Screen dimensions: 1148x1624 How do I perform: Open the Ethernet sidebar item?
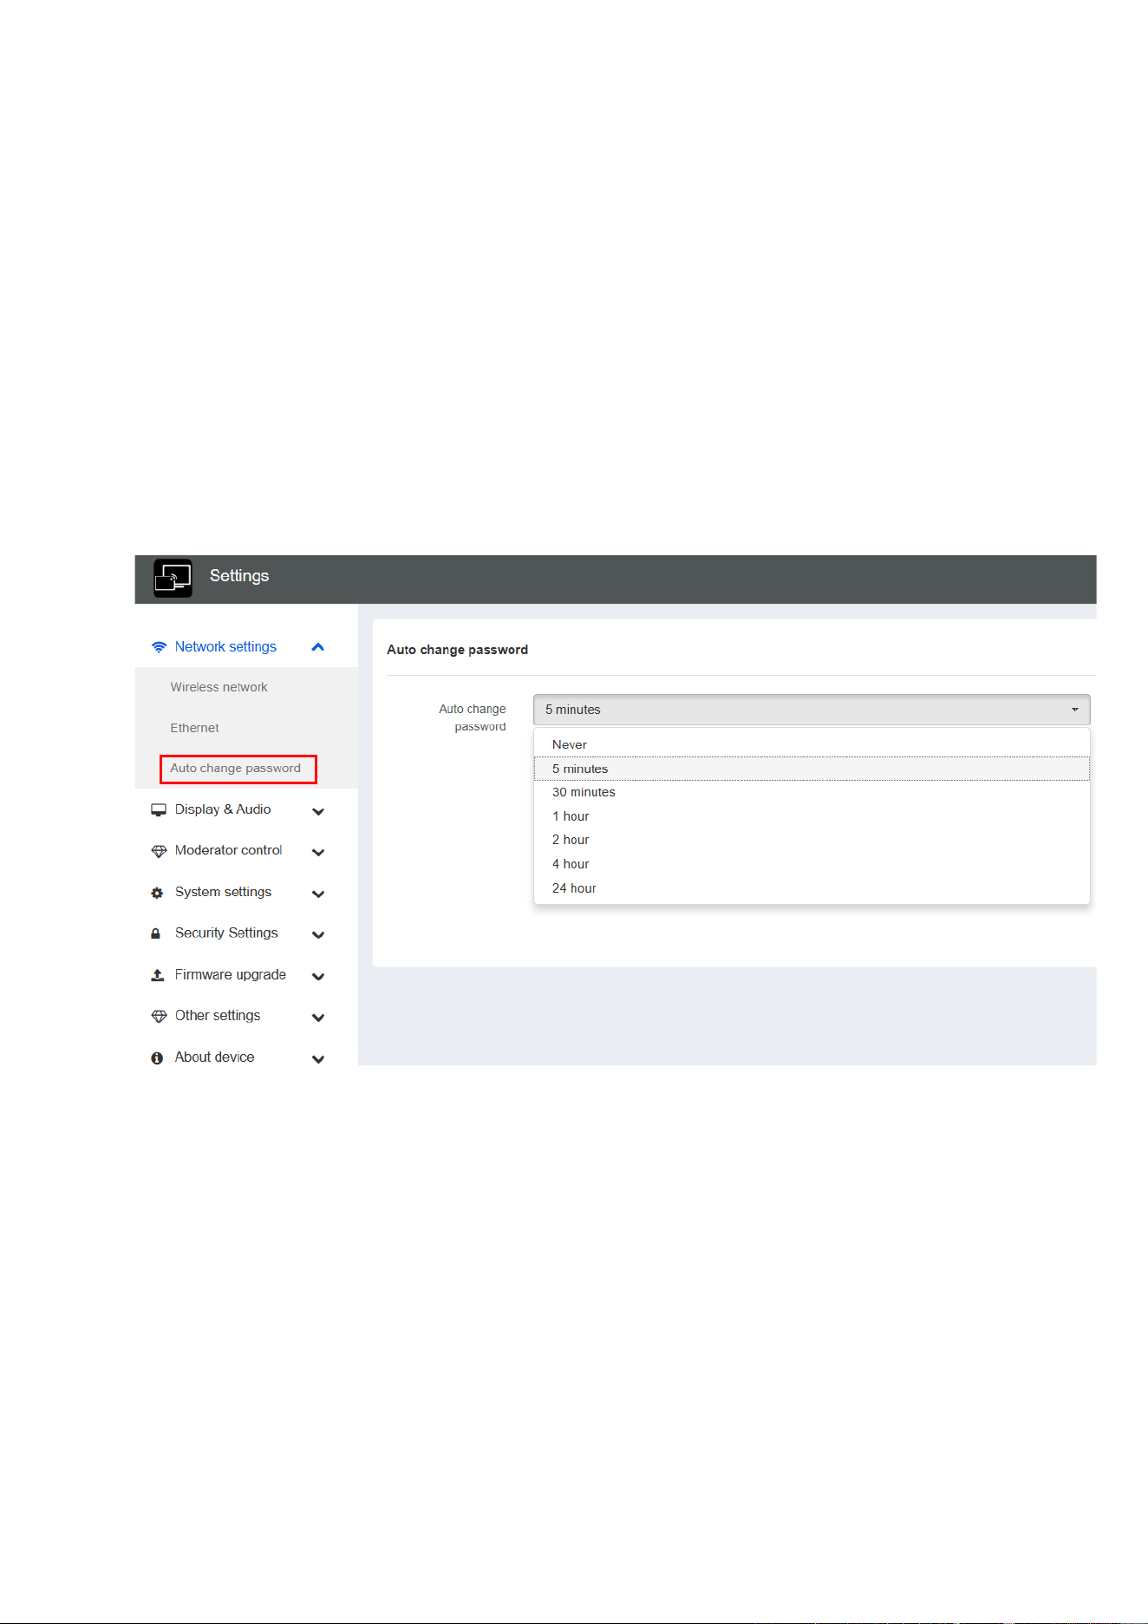point(194,728)
